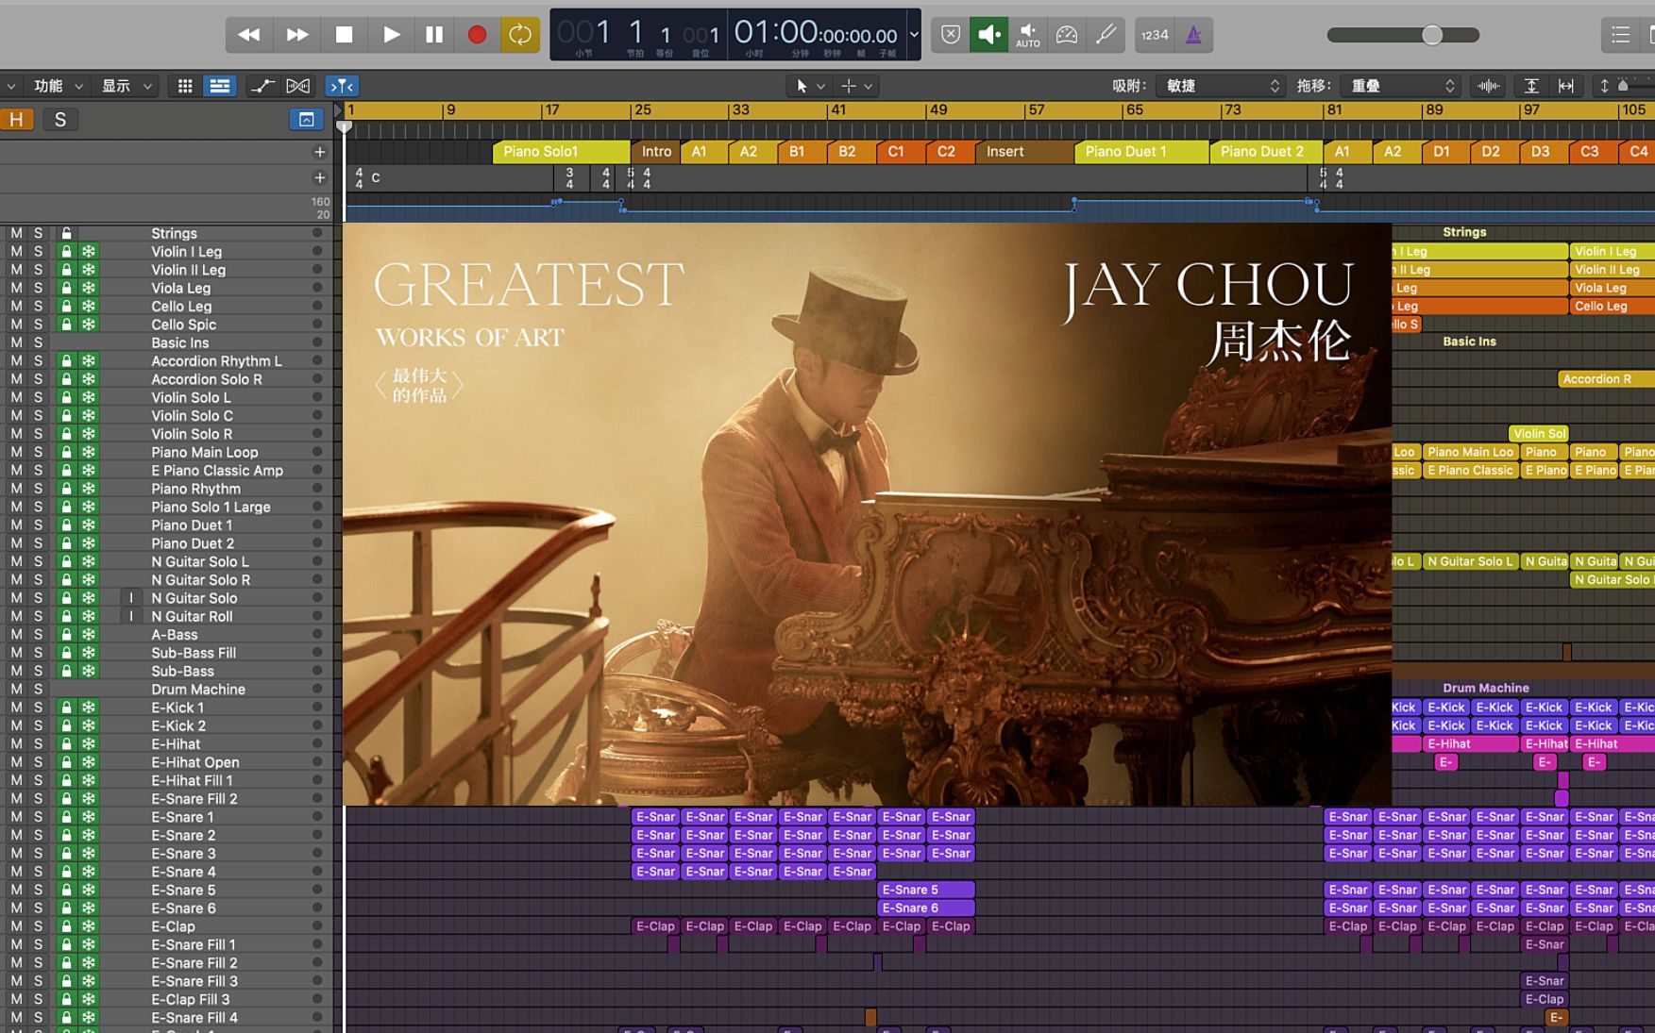The width and height of the screenshot is (1655, 1033).
Task: Add a marker with the marker row plus button
Action: tap(320, 152)
